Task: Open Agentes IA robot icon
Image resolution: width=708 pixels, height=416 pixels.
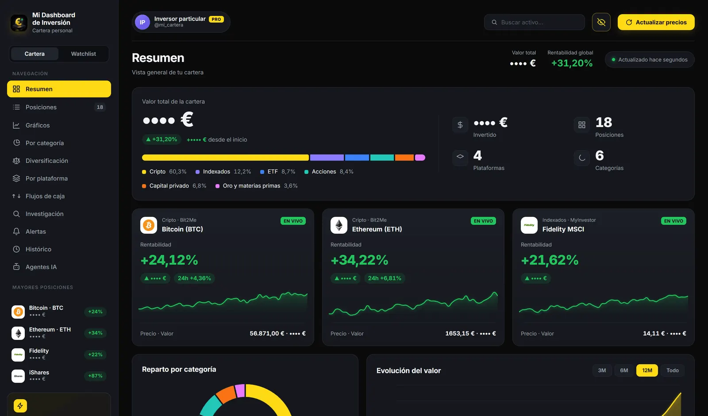Action: point(16,267)
